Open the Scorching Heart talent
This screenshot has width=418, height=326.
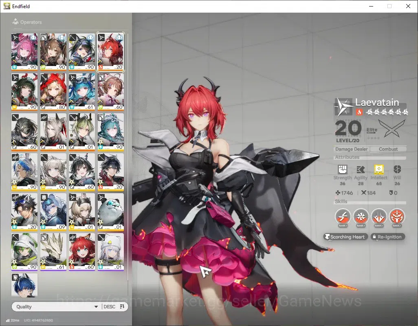[345, 237]
